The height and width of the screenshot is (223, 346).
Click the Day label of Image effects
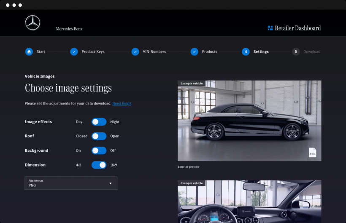(79, 122)
